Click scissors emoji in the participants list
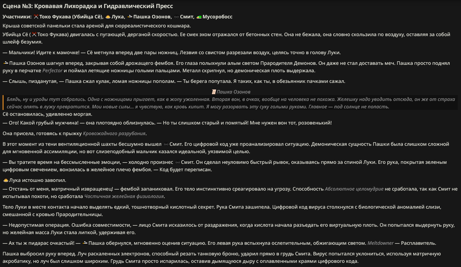 (x=36, y=17)
